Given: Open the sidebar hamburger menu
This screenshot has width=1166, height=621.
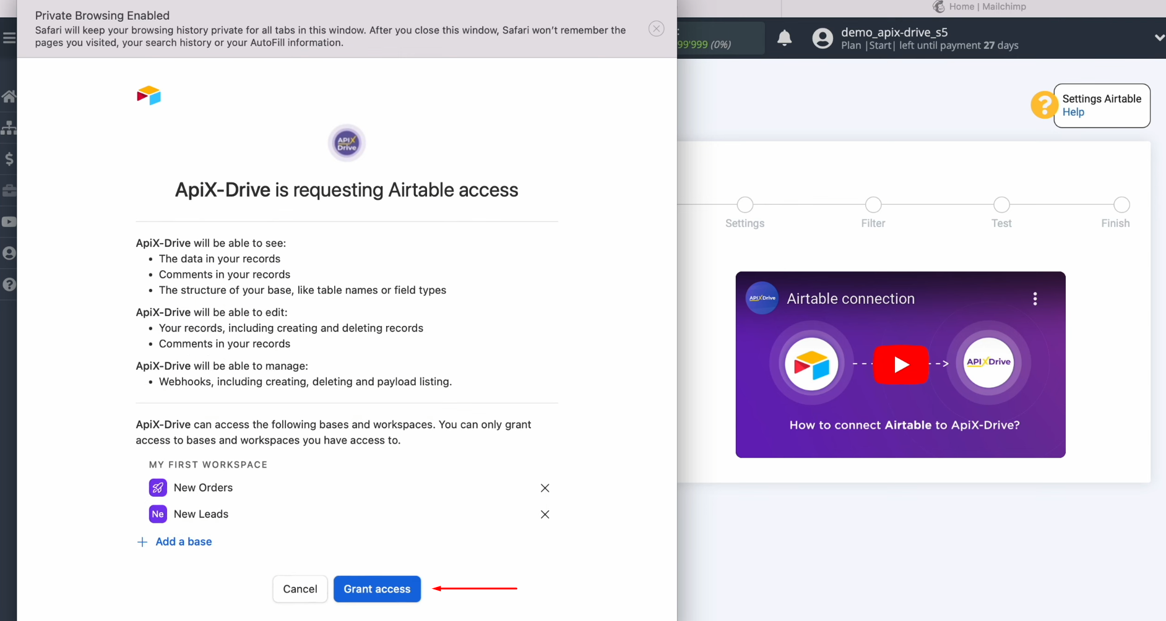Looking at the screenshot, I should tap(9, 37).
